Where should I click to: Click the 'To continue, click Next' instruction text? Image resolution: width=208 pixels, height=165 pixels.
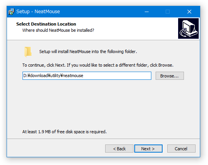click(x=98, y=65)
